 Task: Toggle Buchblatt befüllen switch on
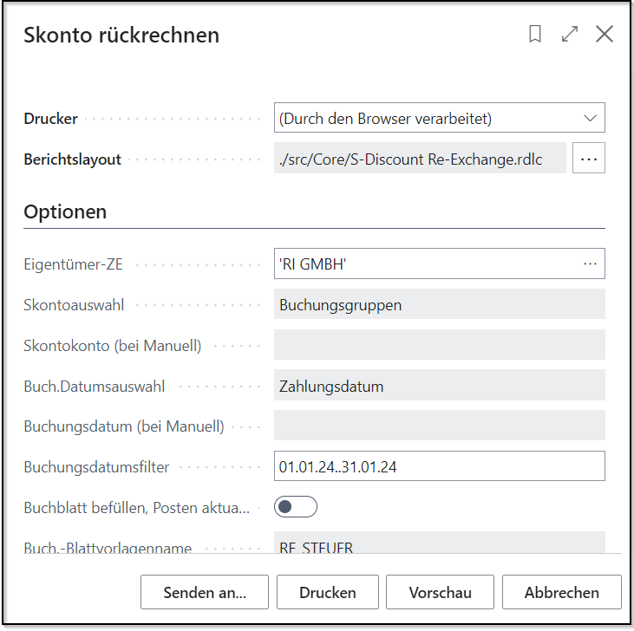click(x=296, y=507)
